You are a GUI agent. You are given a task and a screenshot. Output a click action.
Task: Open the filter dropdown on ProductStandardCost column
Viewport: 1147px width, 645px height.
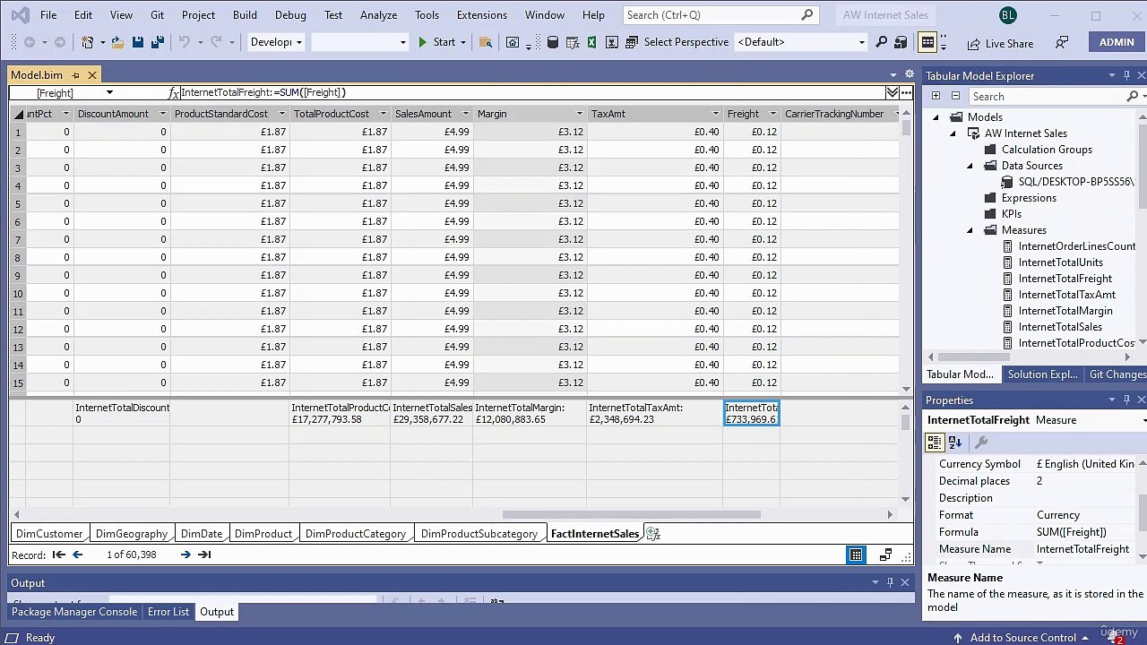[281, 114]
